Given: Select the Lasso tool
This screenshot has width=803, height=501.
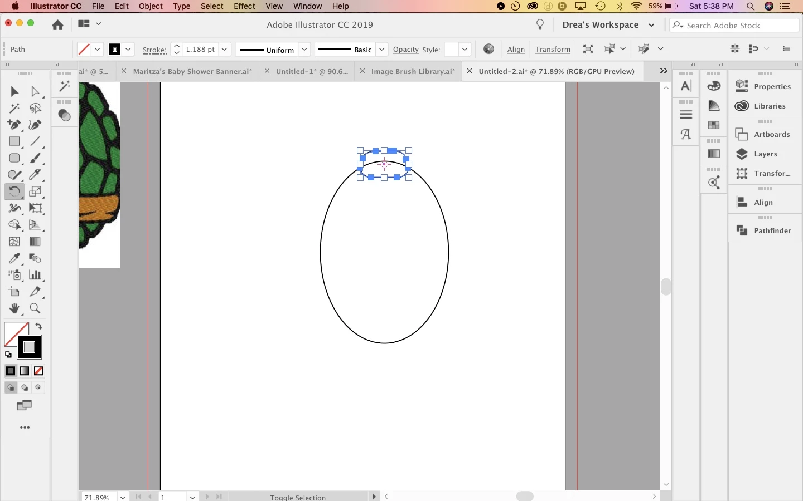Looking at the screenshot, I should [35, 108].
